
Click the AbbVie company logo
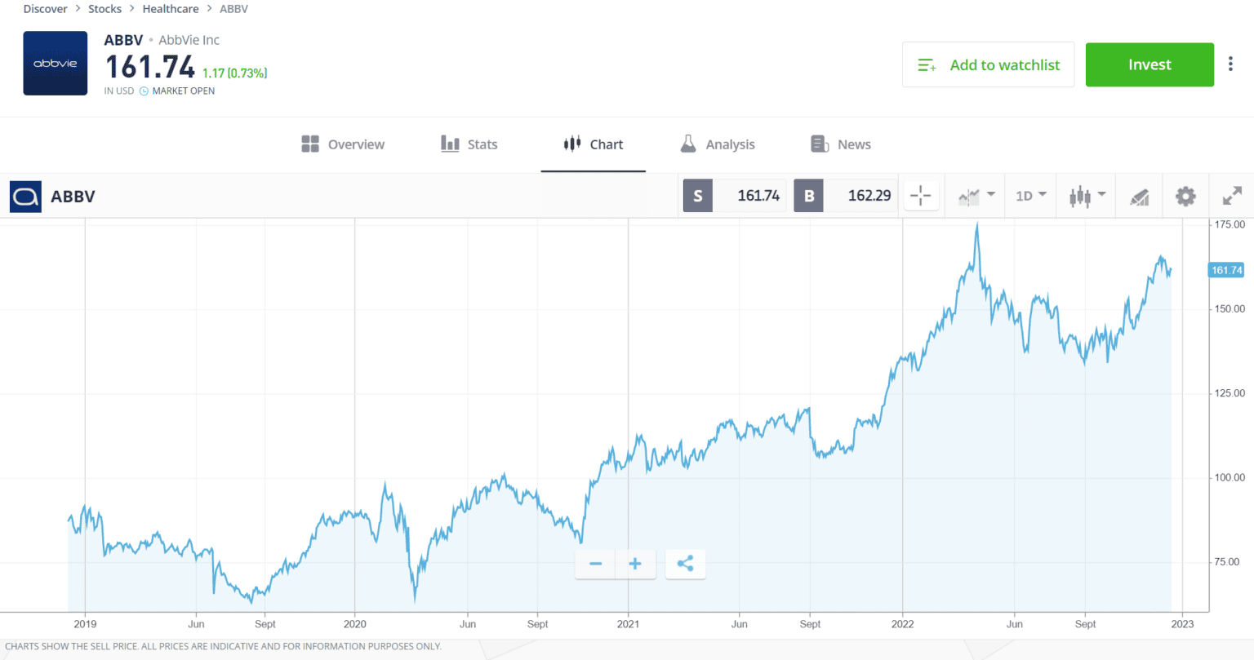pos(55,64)
